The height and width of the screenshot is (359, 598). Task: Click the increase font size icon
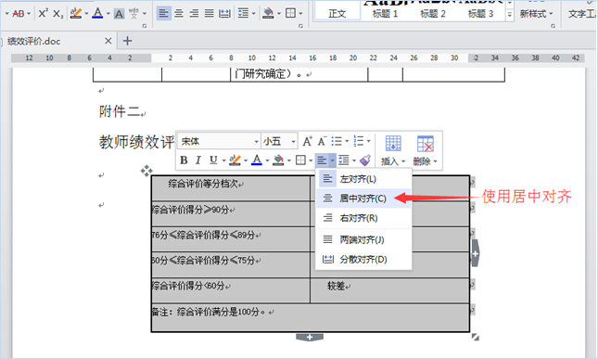pyautogui.click(x=308, y=142)
